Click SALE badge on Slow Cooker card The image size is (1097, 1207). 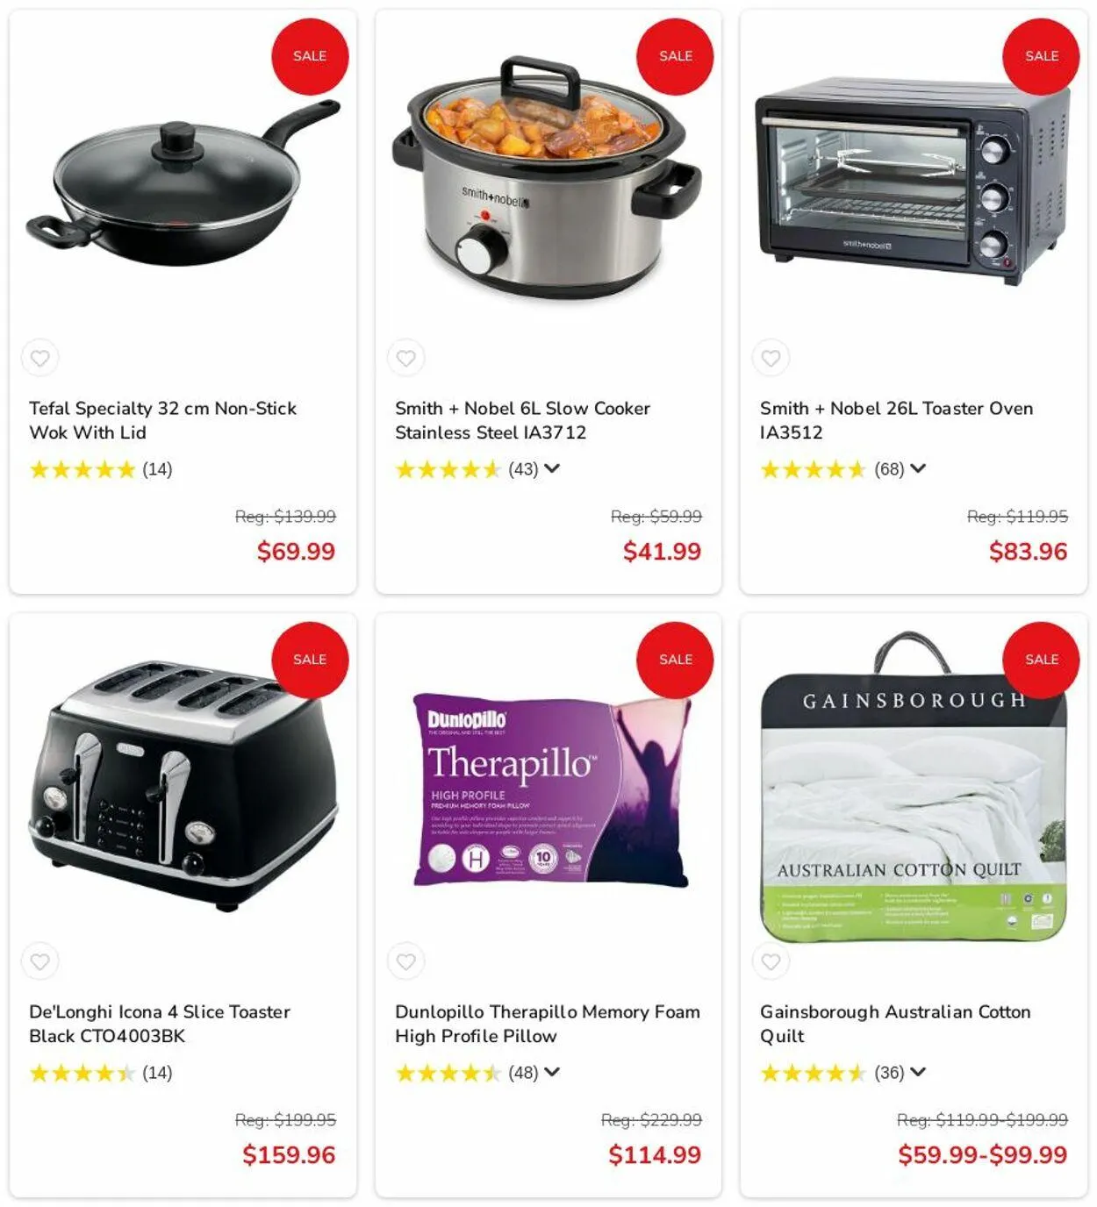tap(675, 56)
